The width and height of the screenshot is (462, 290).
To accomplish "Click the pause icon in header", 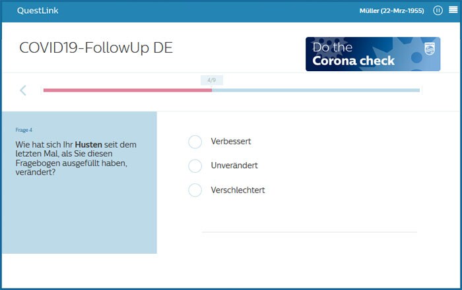I will pyautogui.click(x=438, y=11).
